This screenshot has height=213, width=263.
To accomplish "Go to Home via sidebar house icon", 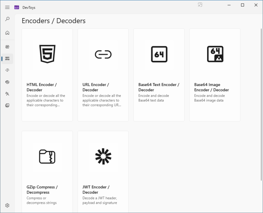I will [x=7, y=33].
